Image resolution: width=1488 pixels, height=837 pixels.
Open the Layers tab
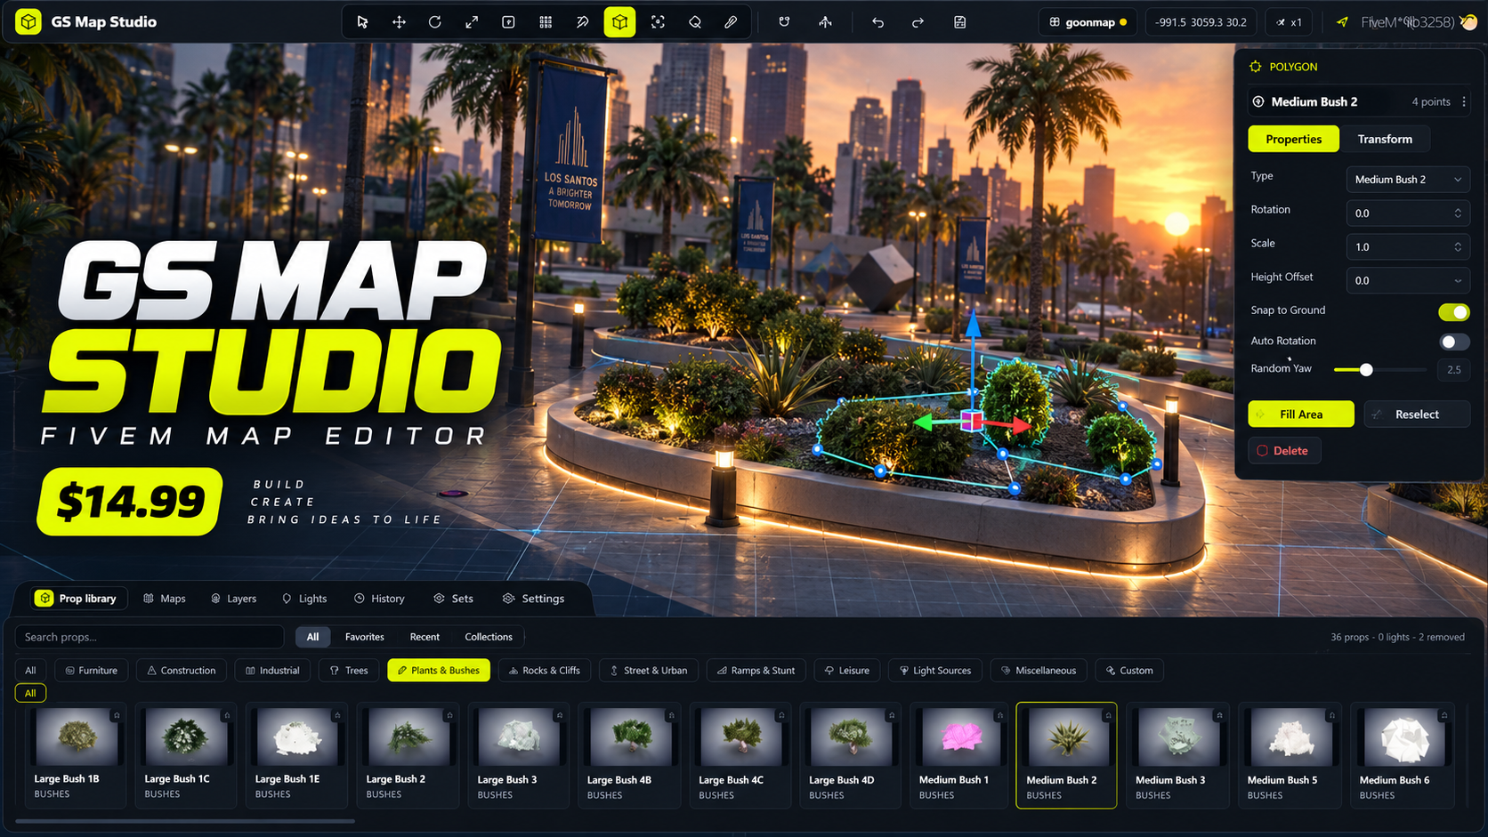click(x=234, y=599)
